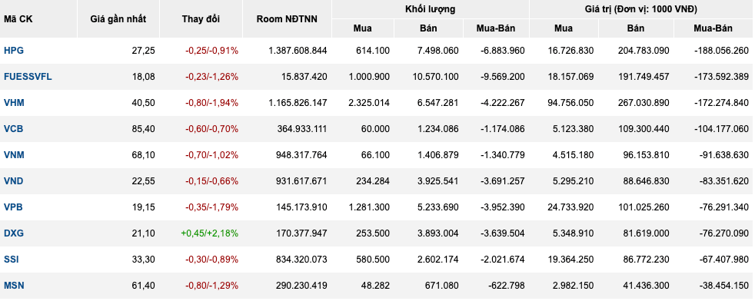Image resolution: width=755 pixels, height=301 pixels.
Task: Open the VCB stock ticker link
Action: (x=14, y=129)
